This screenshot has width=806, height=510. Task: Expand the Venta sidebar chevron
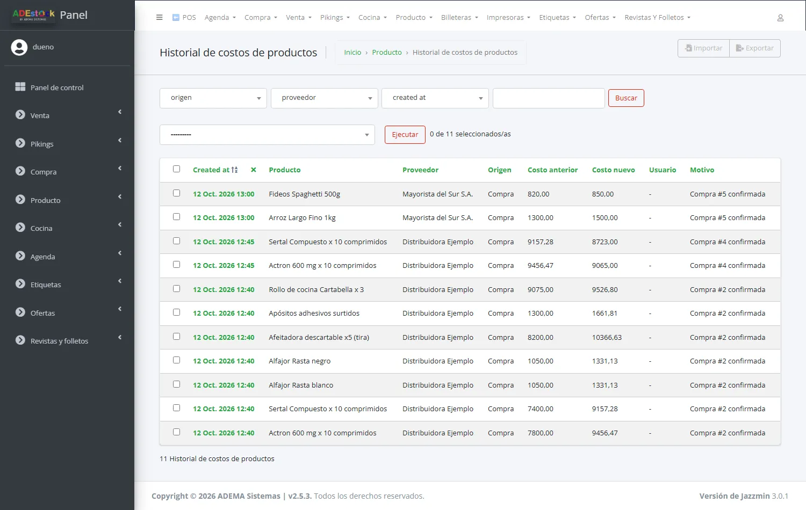[x=120, y=112]
